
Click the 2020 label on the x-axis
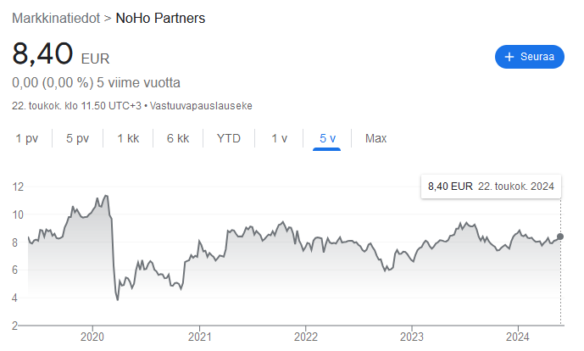click(x=92, y=337)
